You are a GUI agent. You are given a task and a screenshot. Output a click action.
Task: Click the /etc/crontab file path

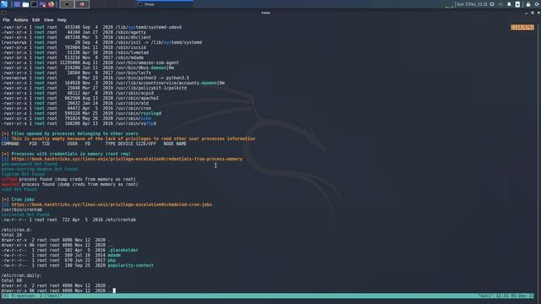click(x=120, y=220)
